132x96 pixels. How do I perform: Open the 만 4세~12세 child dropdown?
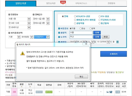tap(20, 23)
